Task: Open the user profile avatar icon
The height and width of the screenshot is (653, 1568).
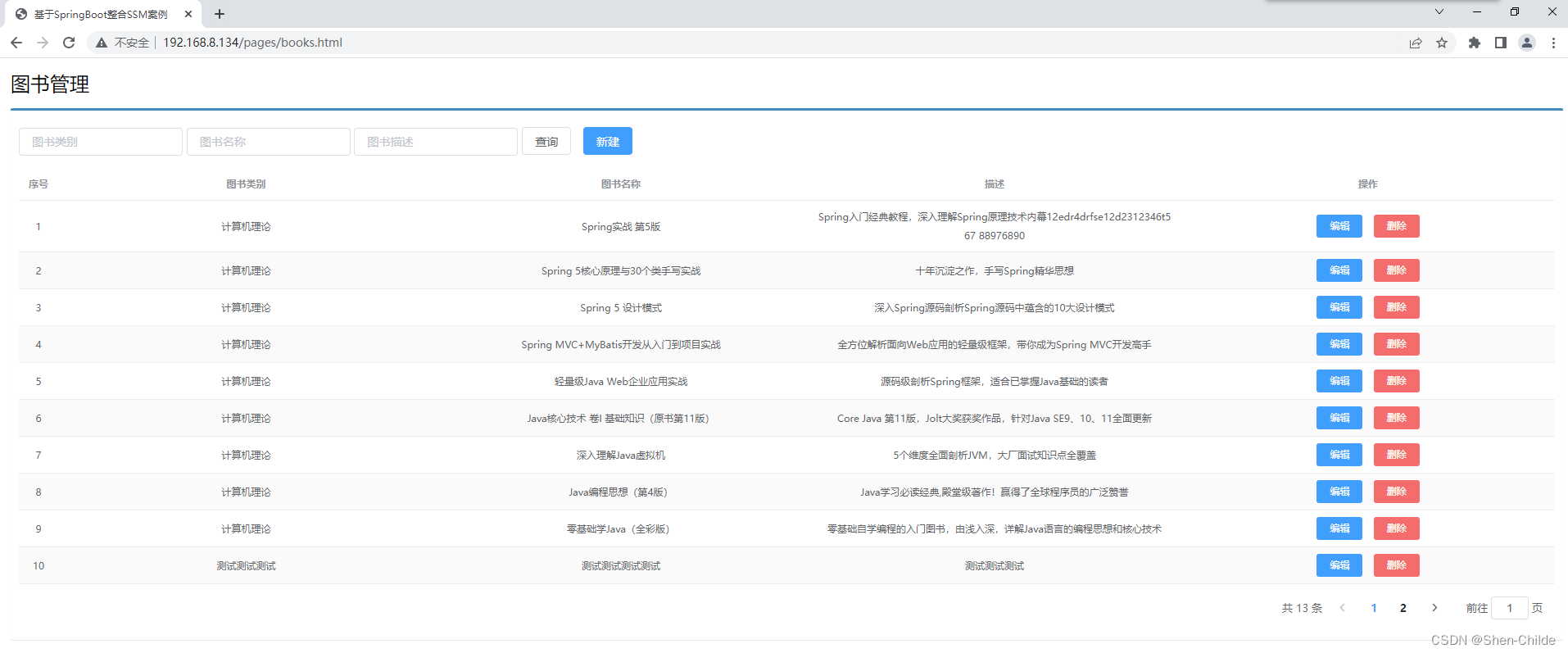Action: tap(1527, 43)
